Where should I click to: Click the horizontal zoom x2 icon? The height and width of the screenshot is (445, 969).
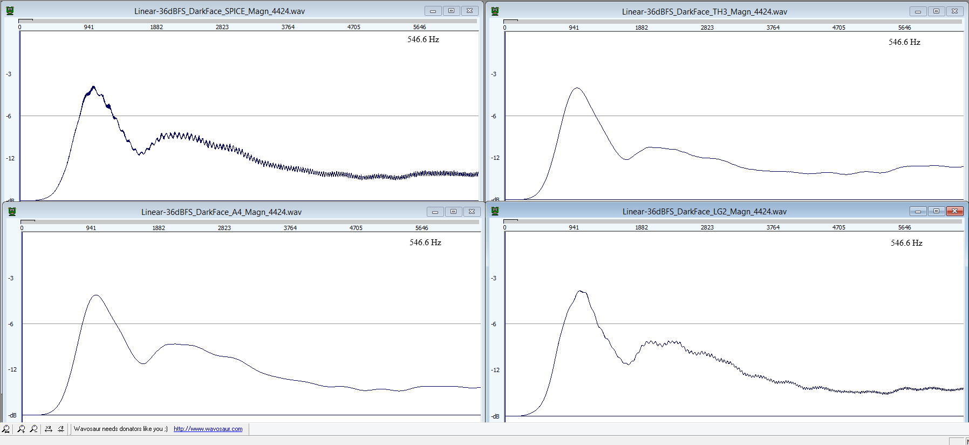pyautogui.click(x=49, y=429)
